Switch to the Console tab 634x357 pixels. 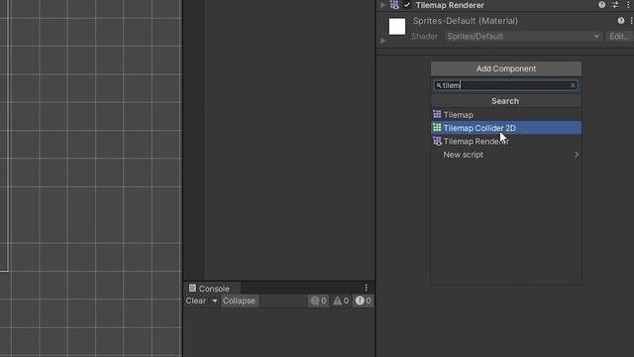tap(212, 289)
